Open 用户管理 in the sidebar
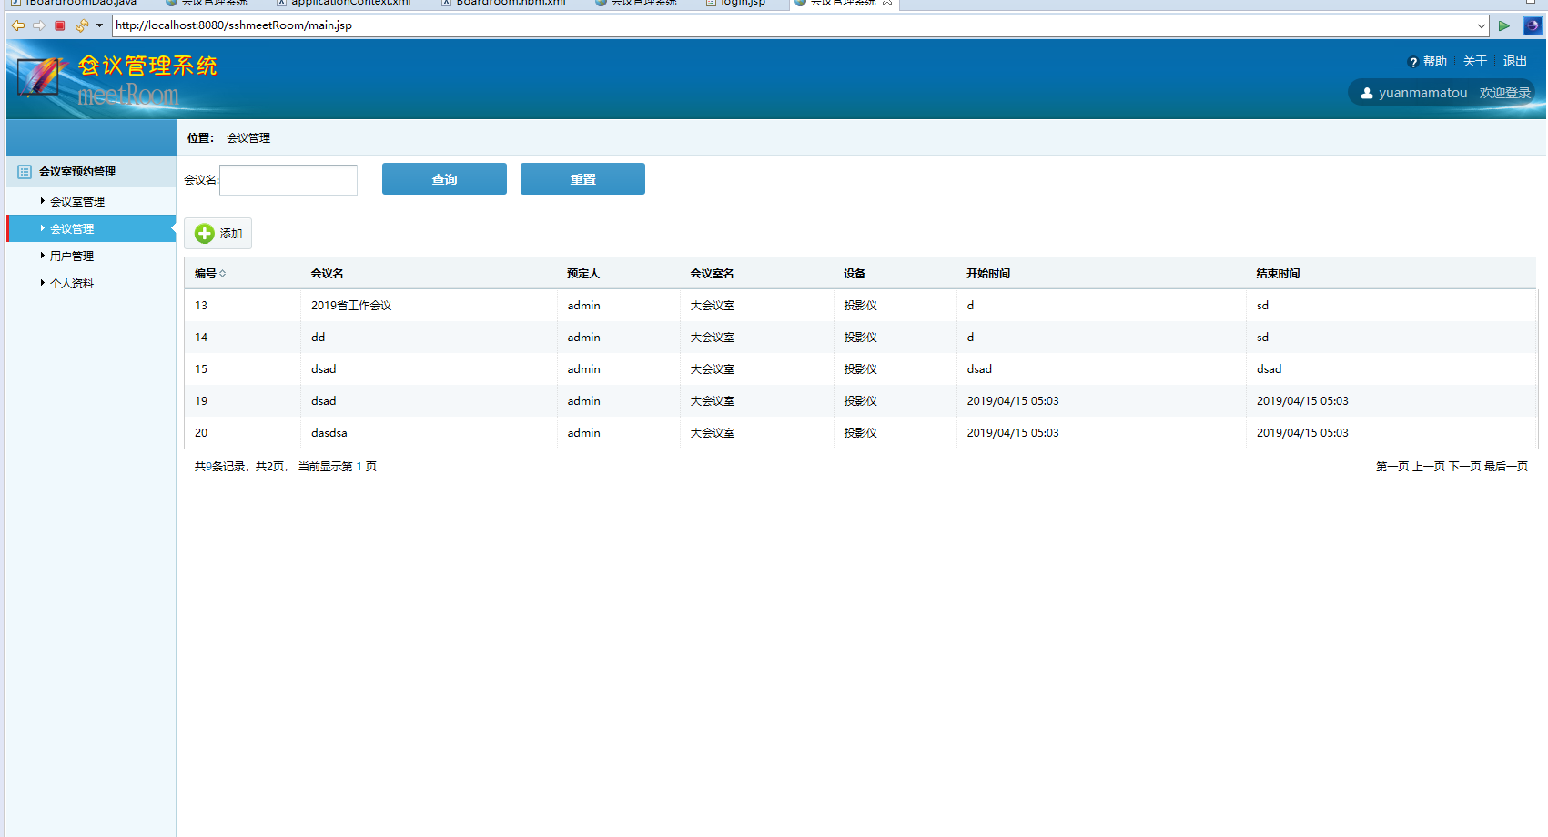This screenshot has height=837, width=1548. pos(72,256)
